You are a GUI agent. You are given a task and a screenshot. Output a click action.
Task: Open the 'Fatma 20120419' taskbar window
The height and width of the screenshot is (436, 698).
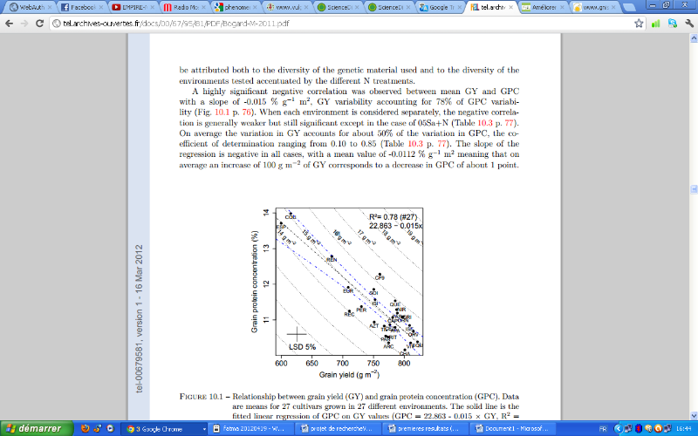click(x=252, y=429)
